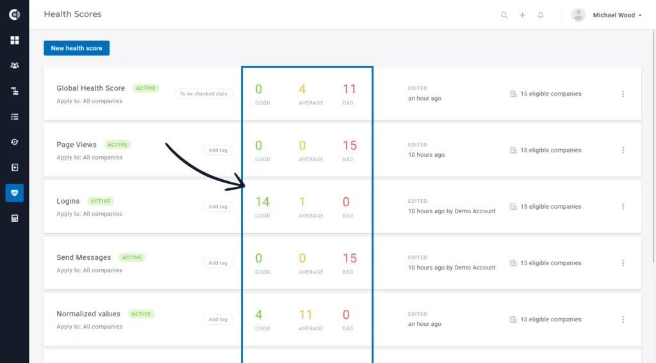Screen dimensions: 656x363
Task: Open the Send Messages health score
Action: [x=84, y=257]
